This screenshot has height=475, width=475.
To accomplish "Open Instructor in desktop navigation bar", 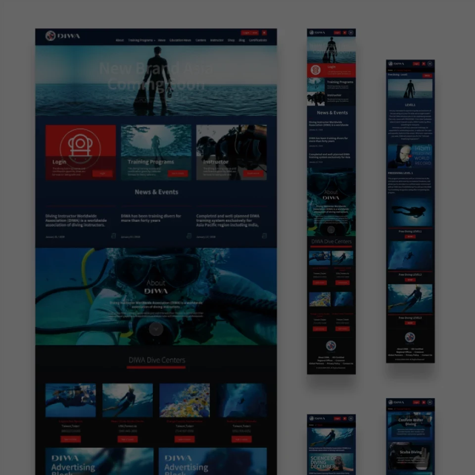I will click(x=217, y=40).
